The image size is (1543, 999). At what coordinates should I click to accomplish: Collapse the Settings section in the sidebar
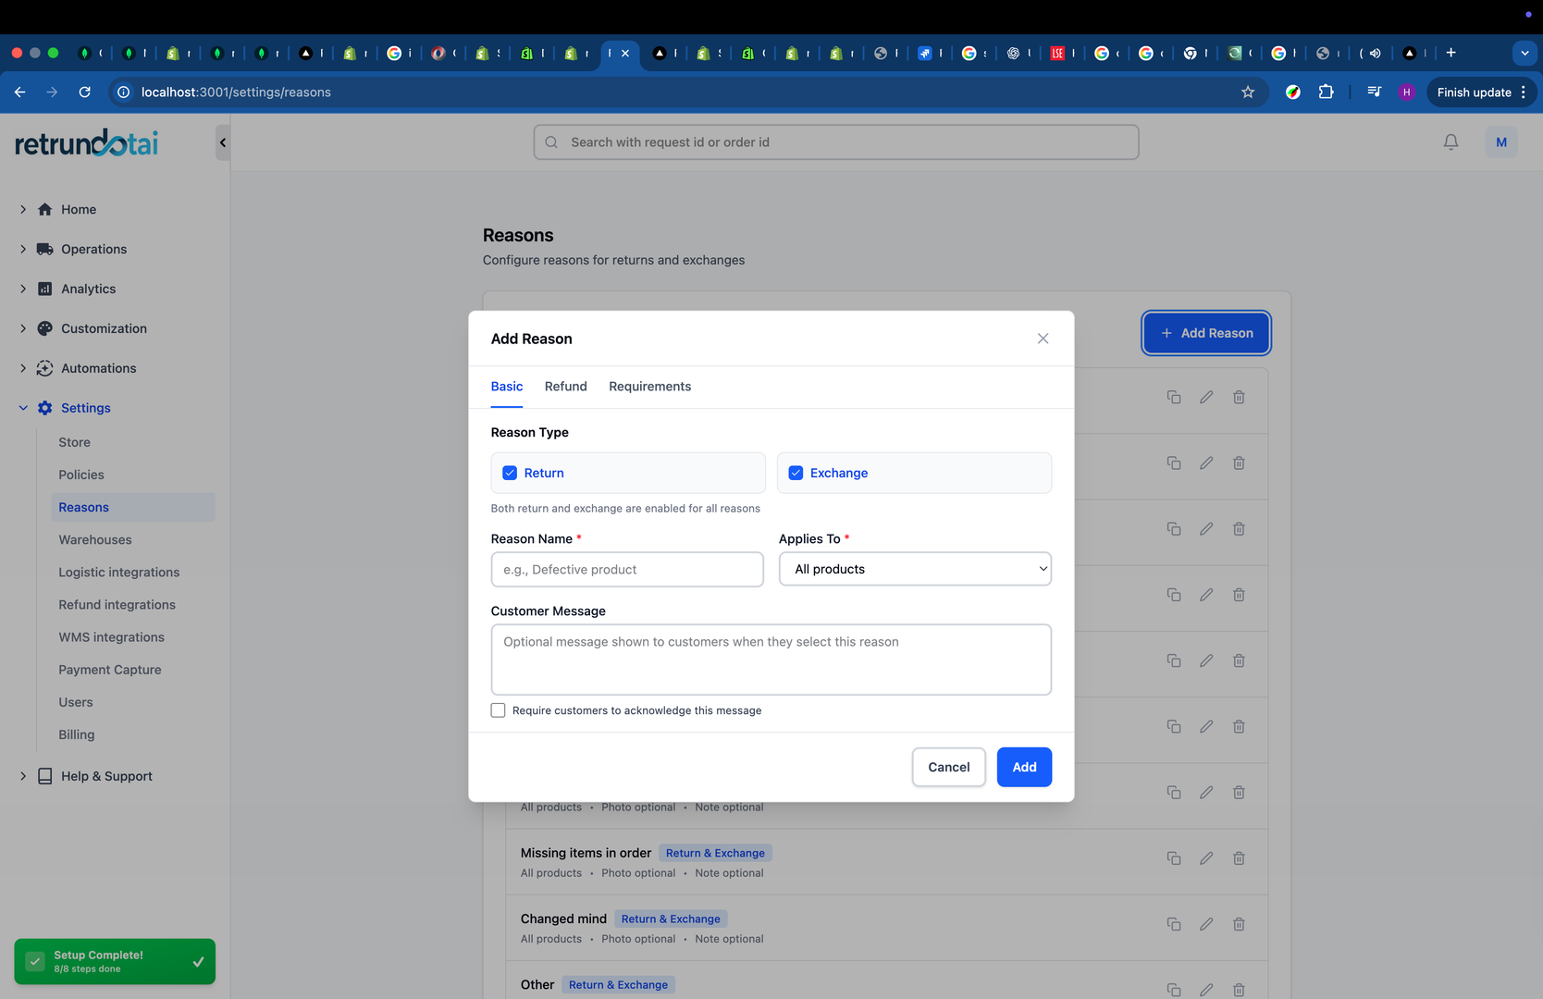(x=22, y=408)
